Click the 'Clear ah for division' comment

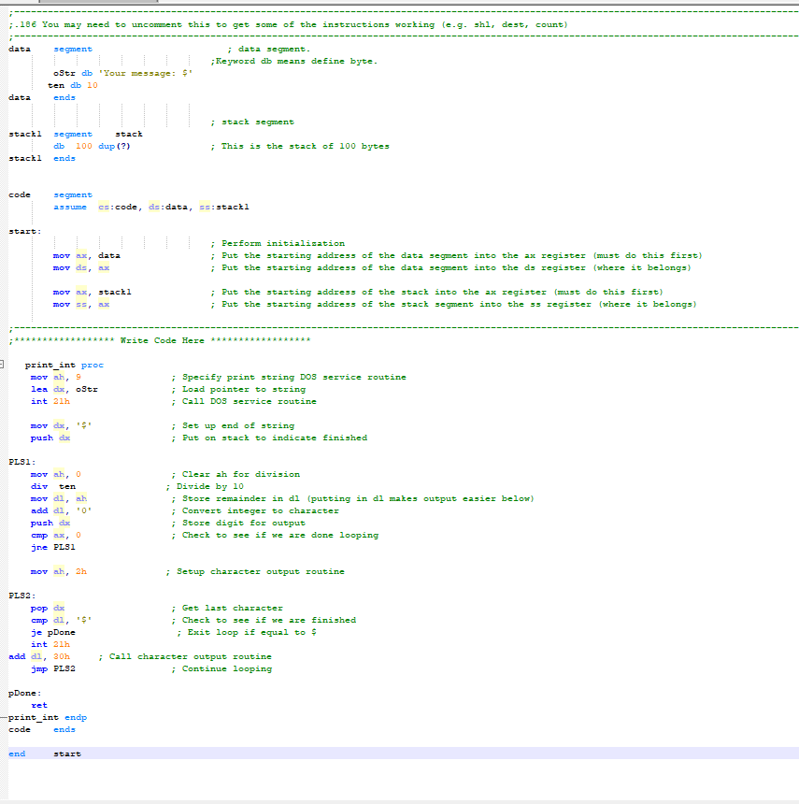(241, 474)
